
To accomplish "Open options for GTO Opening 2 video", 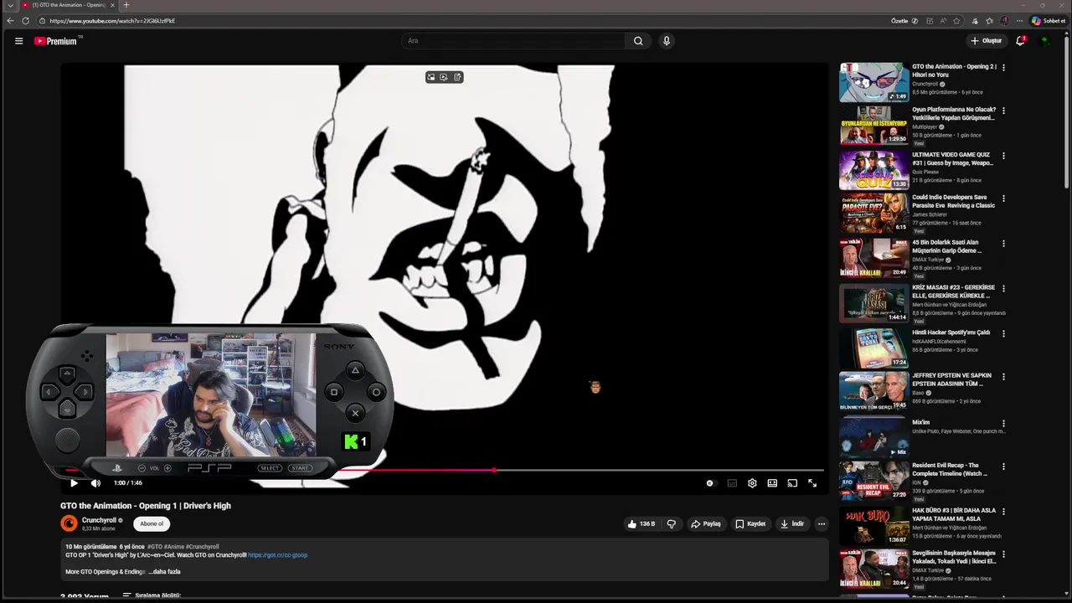I will [x=1003, y=68].
